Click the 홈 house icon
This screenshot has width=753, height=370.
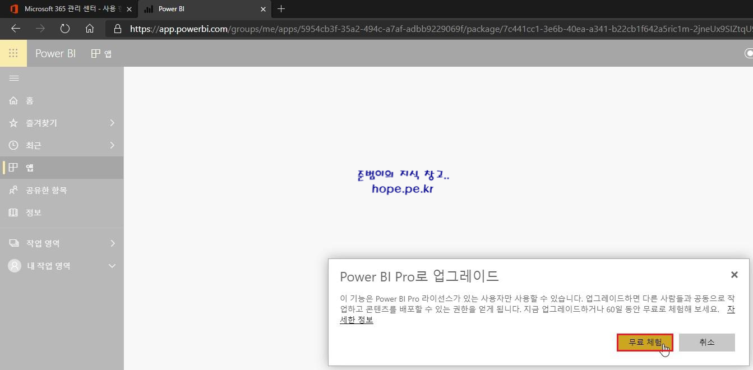point(13,100)
